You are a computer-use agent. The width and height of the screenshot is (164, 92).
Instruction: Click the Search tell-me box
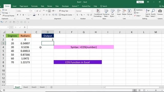(104, 6)
